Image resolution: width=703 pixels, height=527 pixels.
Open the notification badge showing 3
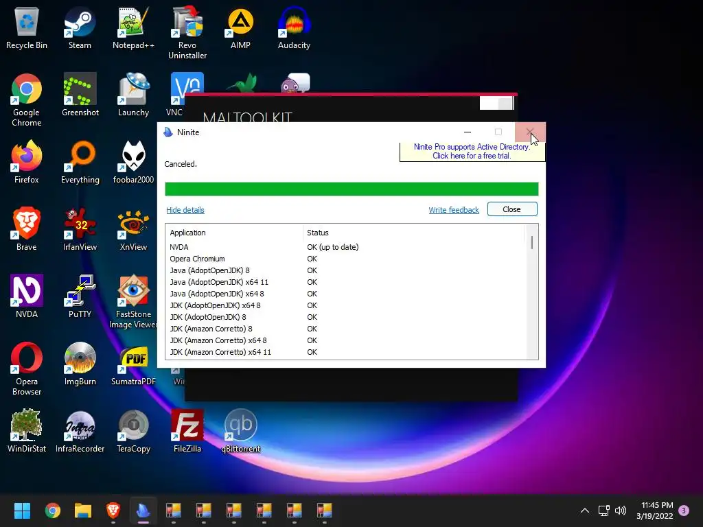pos(684,510)
